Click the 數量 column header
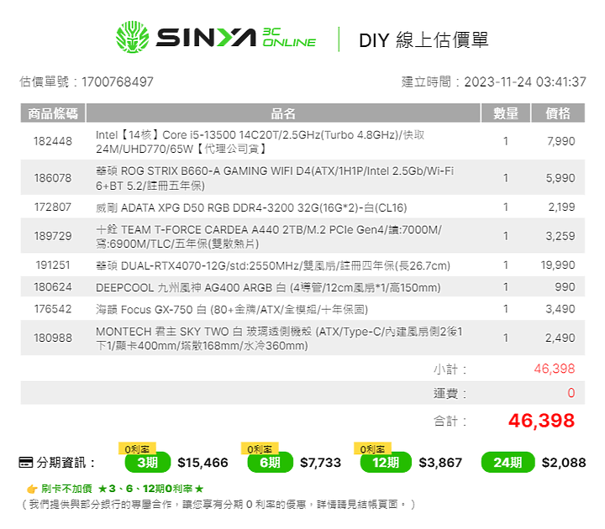Screen dimensions: 605x529 click(x=506, y=113)
